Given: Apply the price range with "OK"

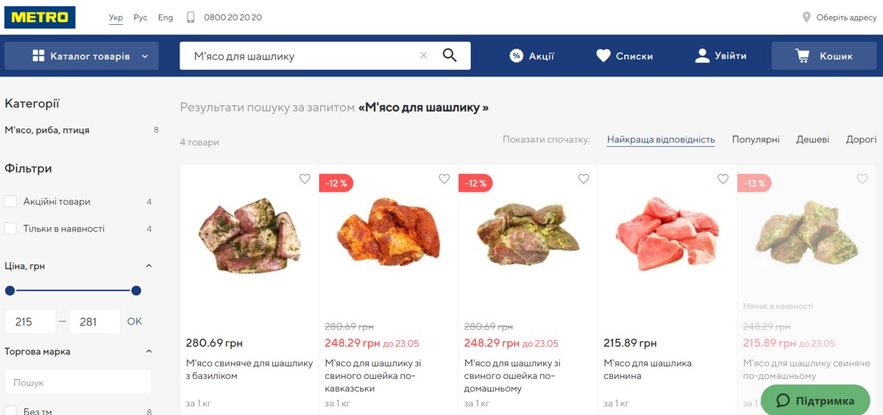Looking at the screenshot, I should pos(135,322).
